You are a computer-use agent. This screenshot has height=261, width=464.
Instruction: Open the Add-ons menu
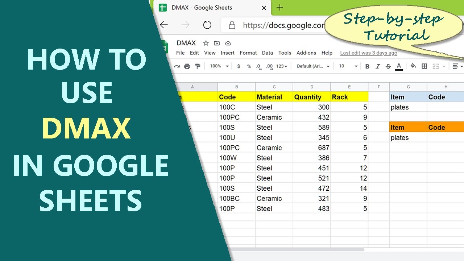click(306, 53)
